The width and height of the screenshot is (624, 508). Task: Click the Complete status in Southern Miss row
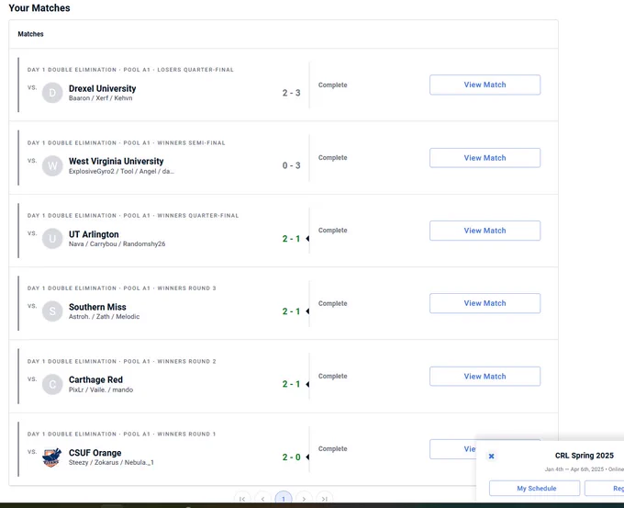pyautogui.click(x=333, y=303)
